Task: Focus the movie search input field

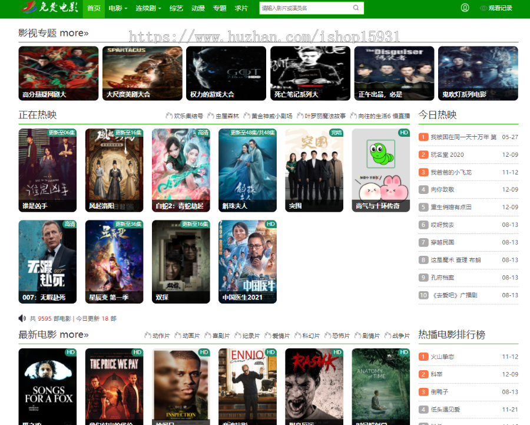Action: [306, 8]
